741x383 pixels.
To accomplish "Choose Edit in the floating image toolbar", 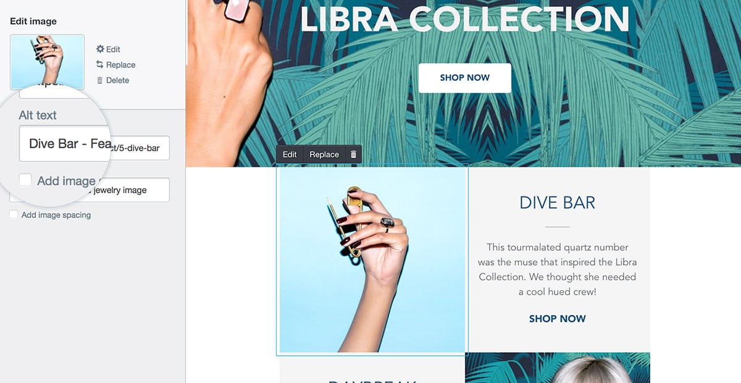I will coord(290,154).
